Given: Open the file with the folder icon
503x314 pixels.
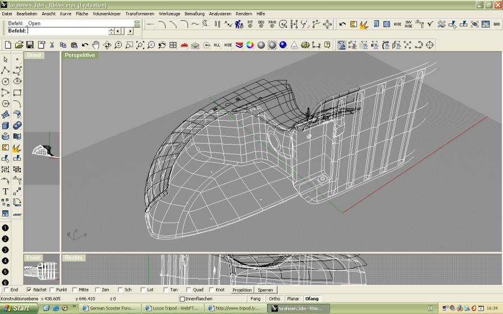Looking at the screenshot, I should click(x=19, y=45).
